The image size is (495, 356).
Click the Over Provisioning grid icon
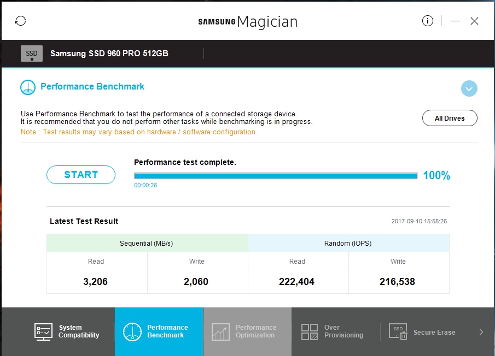coord(310,332)
